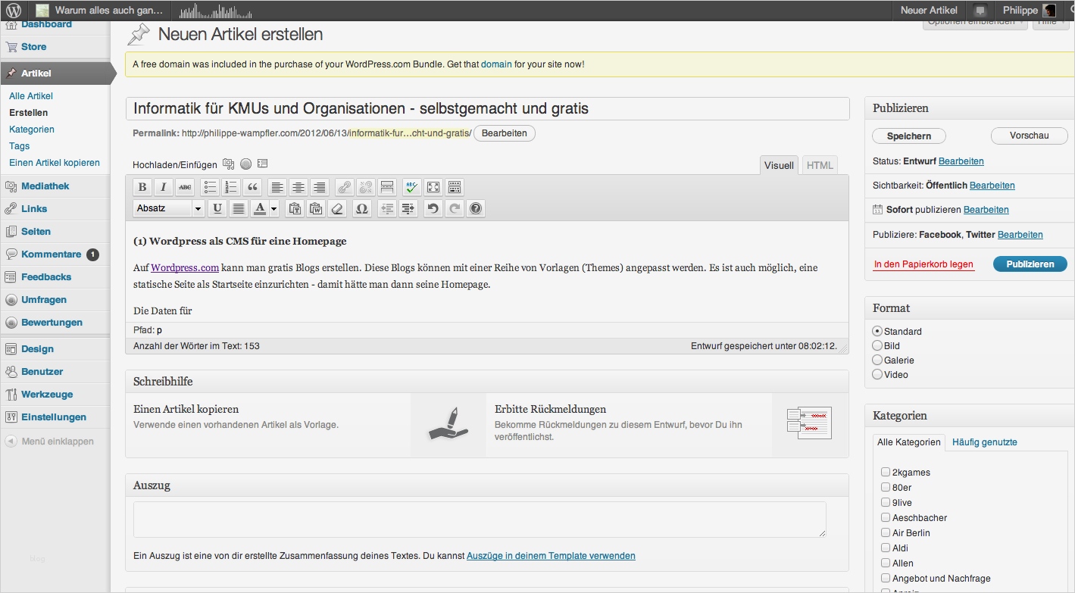Show the Häufig genutzte categories tab

click(x=985, y=442)
